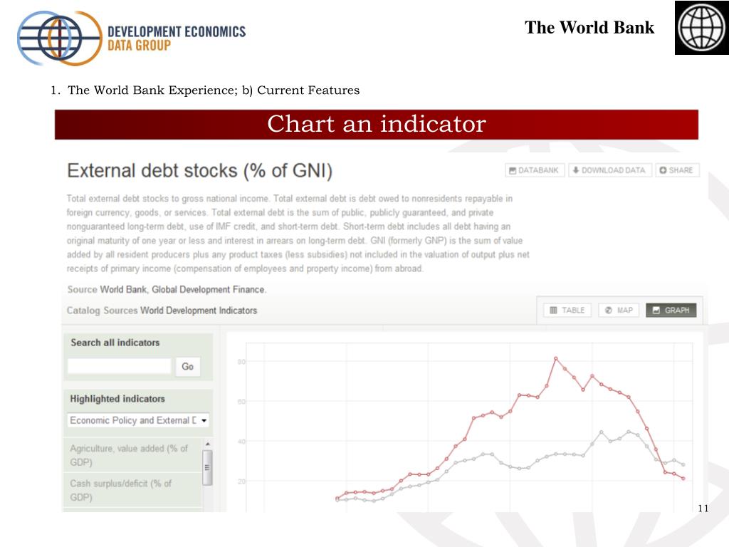Click the indicator list scroll-up arrow
The image size is (729, 547).
[x=208, y=444]
